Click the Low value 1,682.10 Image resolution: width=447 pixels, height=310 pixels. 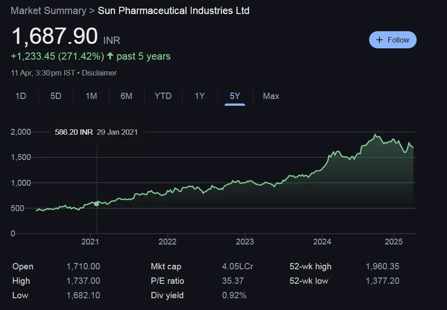click(83, 295)
